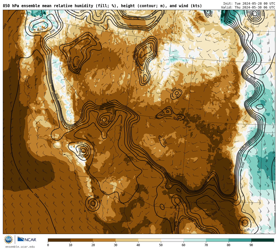Click the 50-60 white colorbar segment
The image size is (278, 250).
(x=172, y=240)
